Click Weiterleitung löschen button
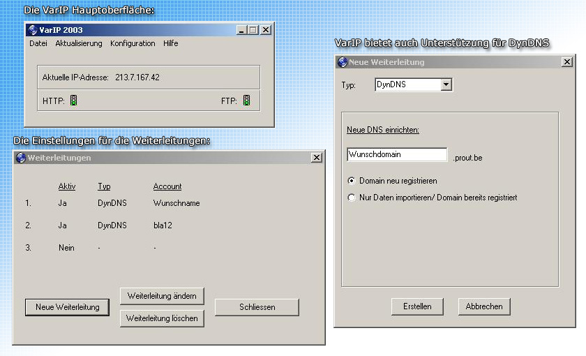586x356 pixels. (x=162, y=318)
